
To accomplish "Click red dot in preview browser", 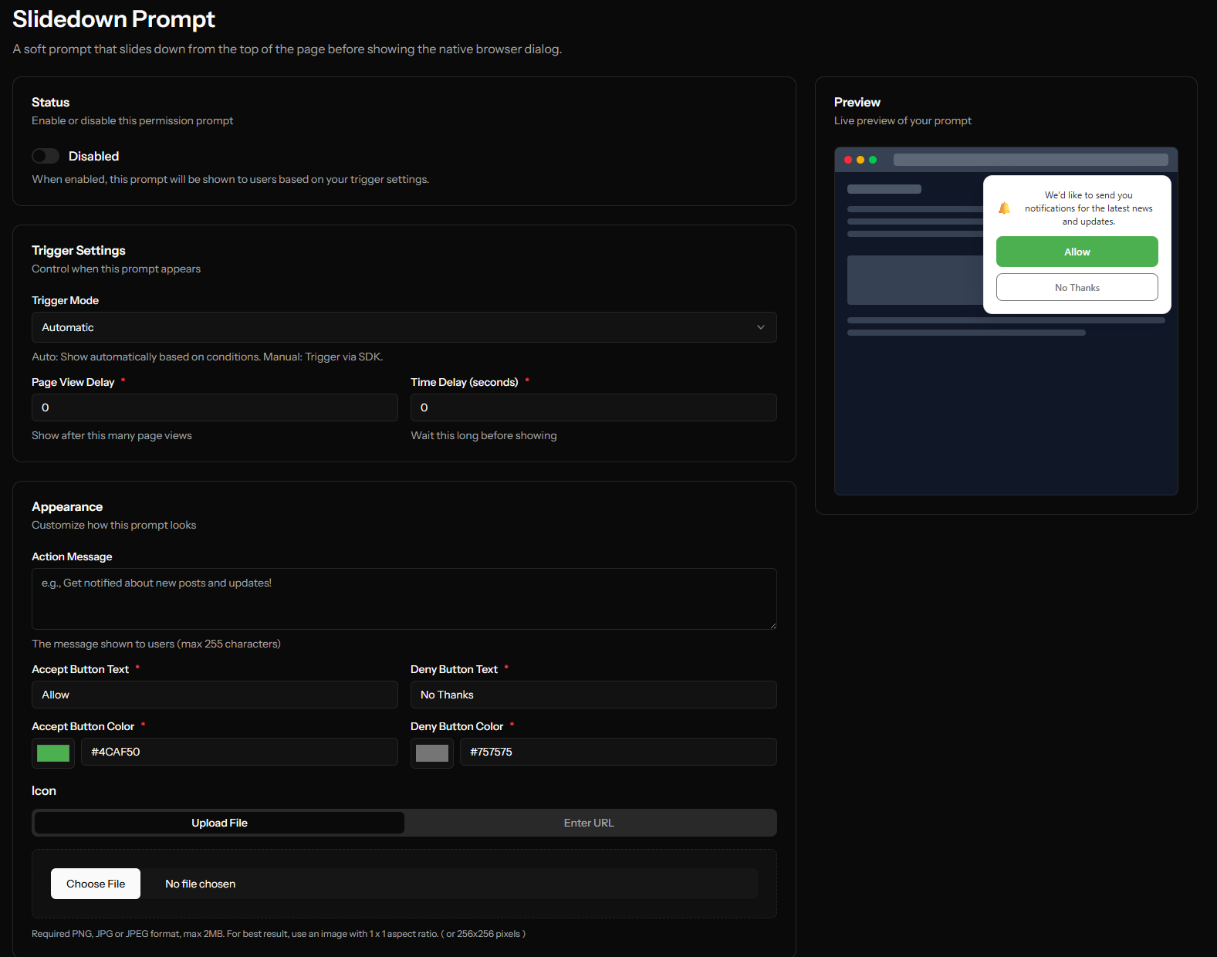I will tap(848, 160).
